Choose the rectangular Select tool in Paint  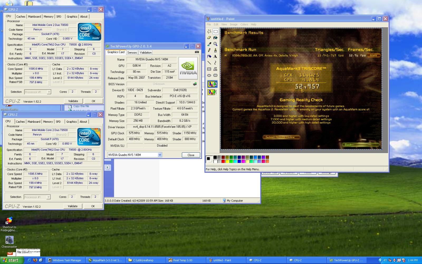[x=215, y=31]
